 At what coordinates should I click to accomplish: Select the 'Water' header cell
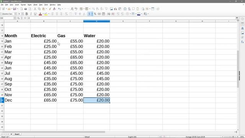[x=96, y=36]
